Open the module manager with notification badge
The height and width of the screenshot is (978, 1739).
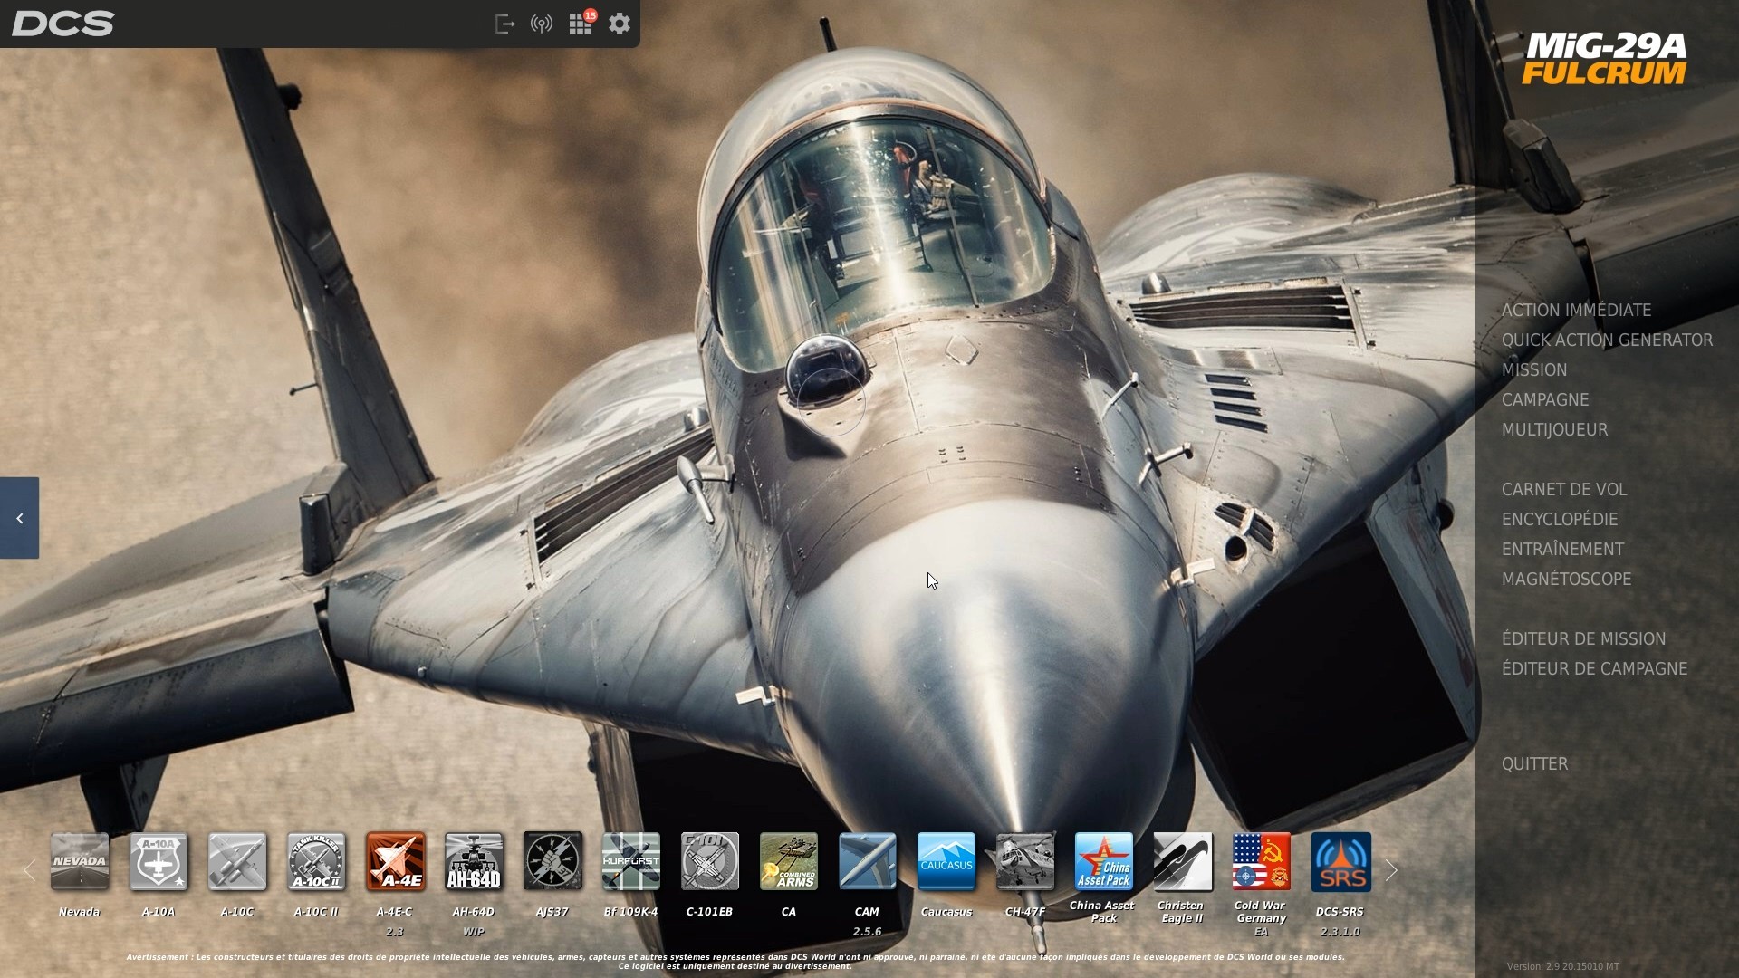click(580, 24)
